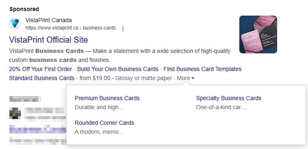
Task: Click the VistaPrint Canada site name
Action: coord(49,20)
